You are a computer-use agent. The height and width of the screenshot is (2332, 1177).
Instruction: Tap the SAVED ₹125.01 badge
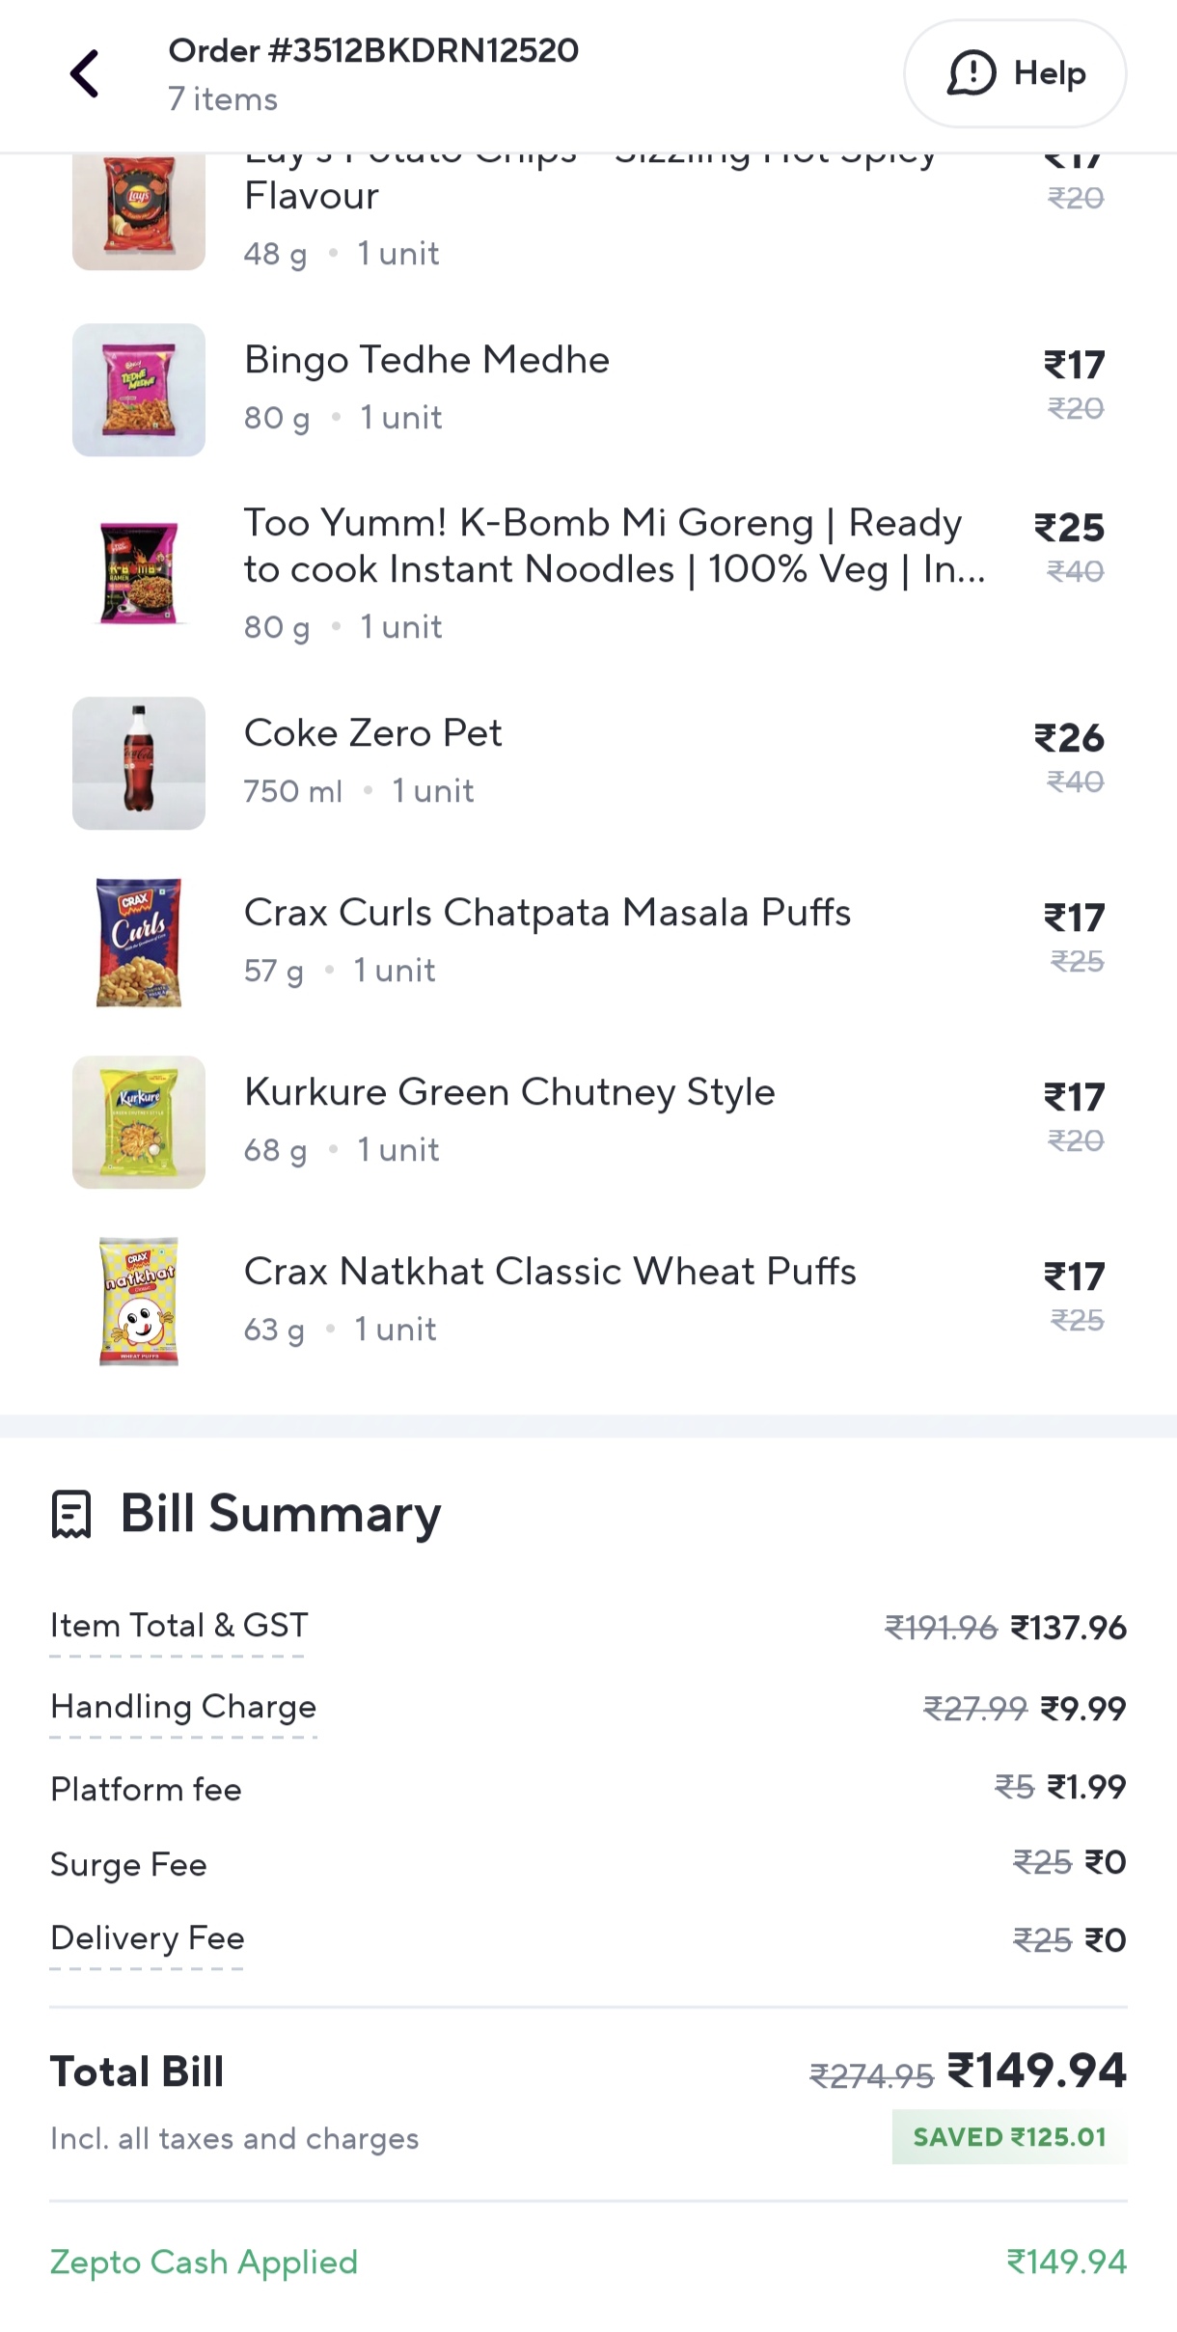[x=1009, y=2137]
